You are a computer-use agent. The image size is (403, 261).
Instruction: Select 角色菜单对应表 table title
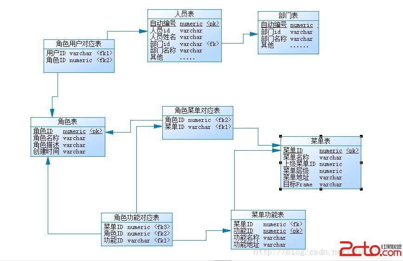coord(198,110)
